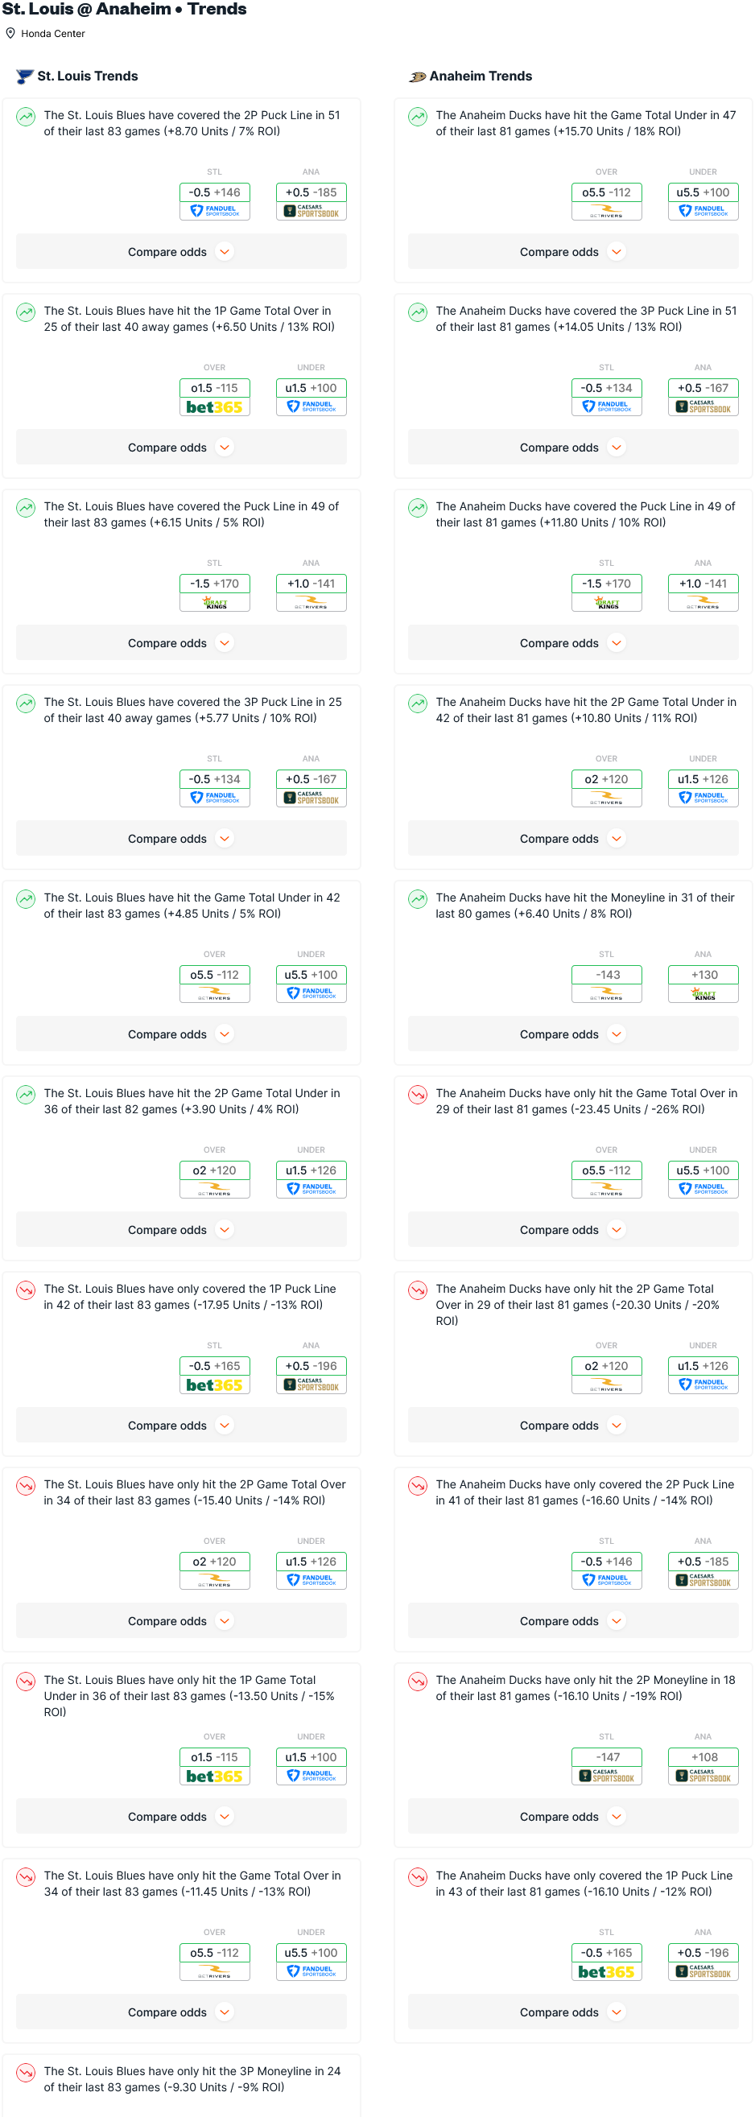Viewport: 755px width, 2117px height.
Task: Click green trend icon beside Blues 2P Puck Line
Action: pyautogui.click(x=27, y=117)
